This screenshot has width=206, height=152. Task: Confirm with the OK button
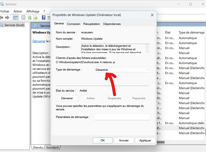[x=103, y=141]
